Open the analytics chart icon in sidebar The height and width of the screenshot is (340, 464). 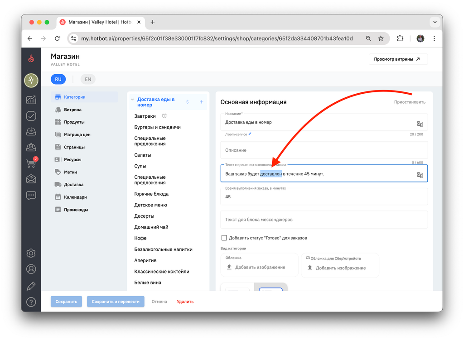31,100
